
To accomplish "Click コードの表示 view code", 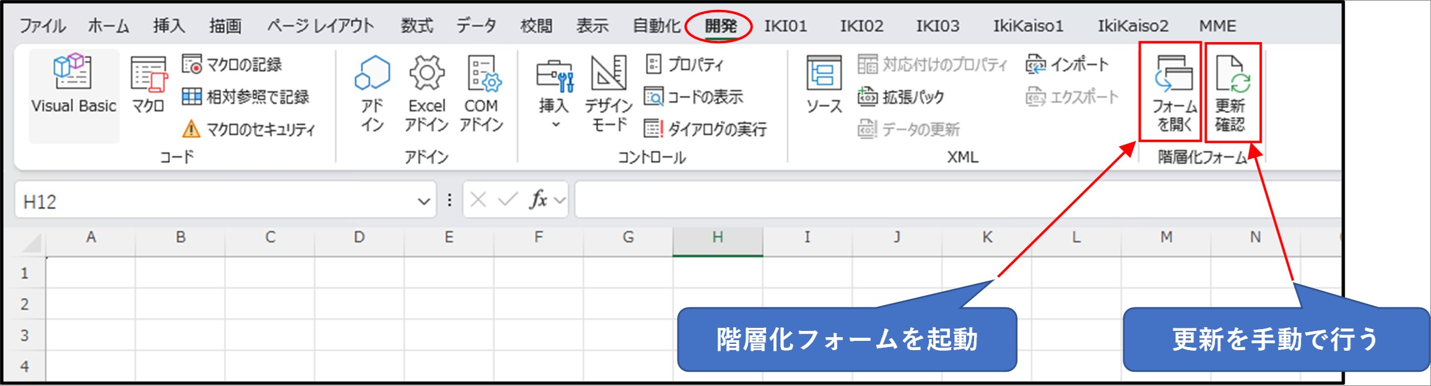I will click(694, 96).
